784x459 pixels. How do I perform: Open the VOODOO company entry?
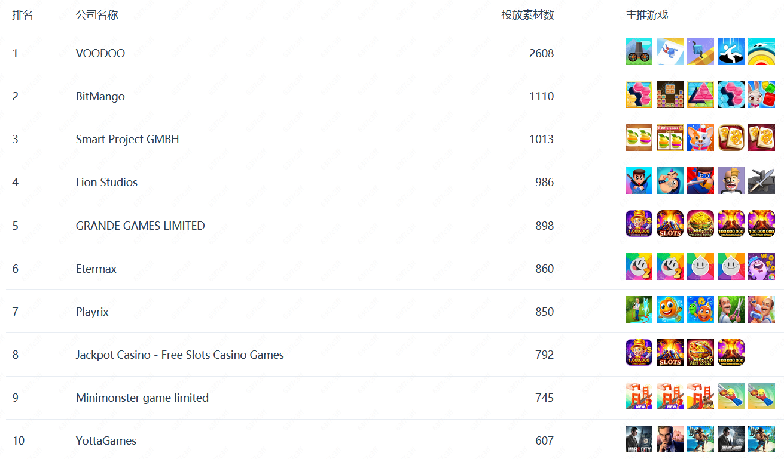click(x=100, y=53)
